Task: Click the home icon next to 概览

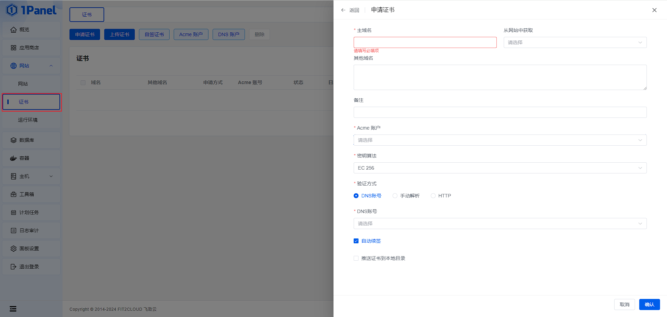Action: coord(14,30)
